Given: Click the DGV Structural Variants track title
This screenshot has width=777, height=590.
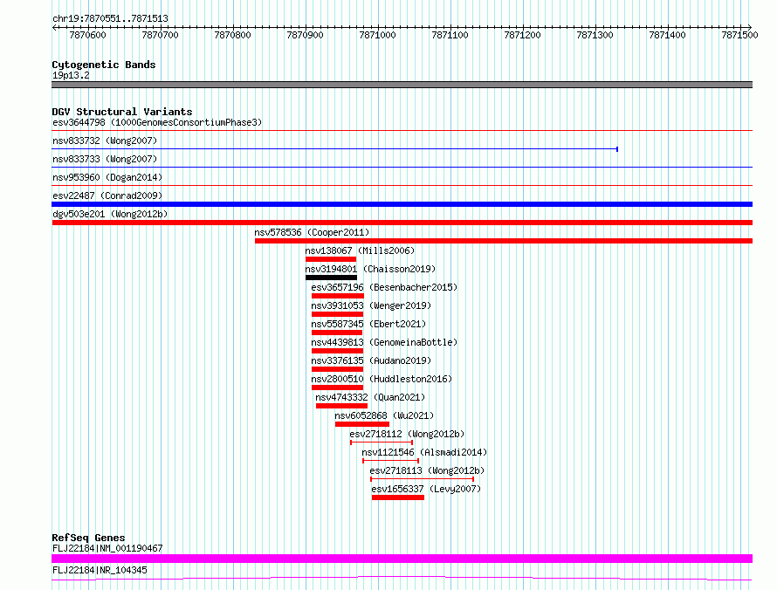Looking at the screenshot, I should point(122,112).
